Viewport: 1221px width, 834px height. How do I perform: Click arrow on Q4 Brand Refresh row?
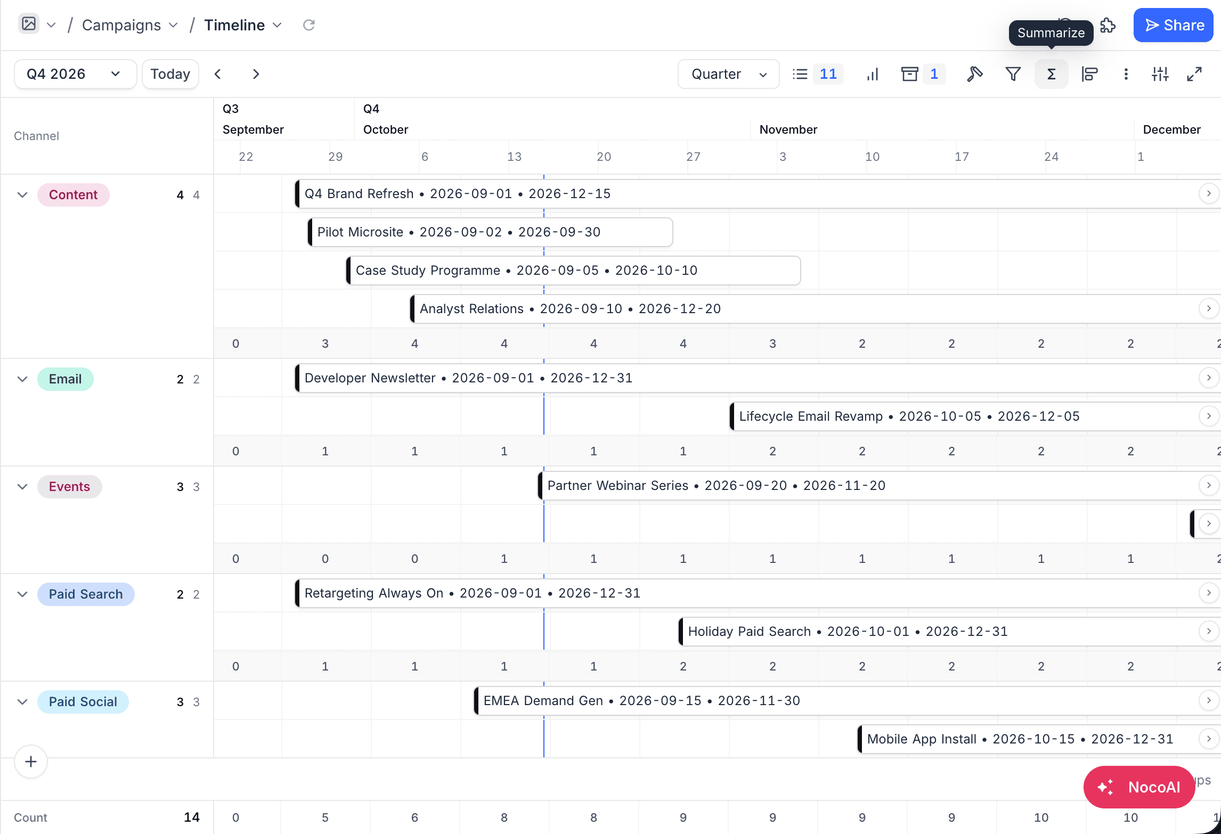pyautogui.click(x=1209, y=193)
